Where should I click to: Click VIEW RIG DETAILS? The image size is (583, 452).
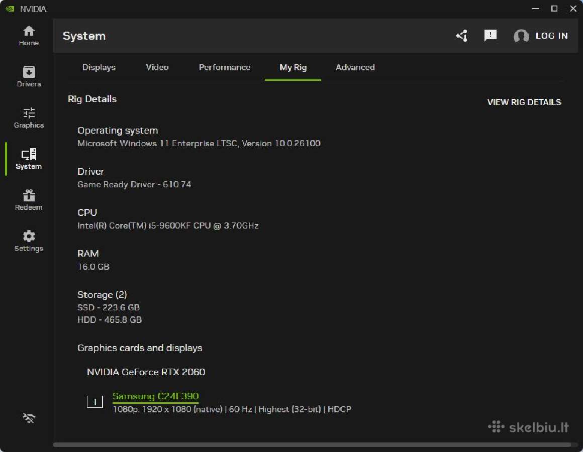(524, 102)
